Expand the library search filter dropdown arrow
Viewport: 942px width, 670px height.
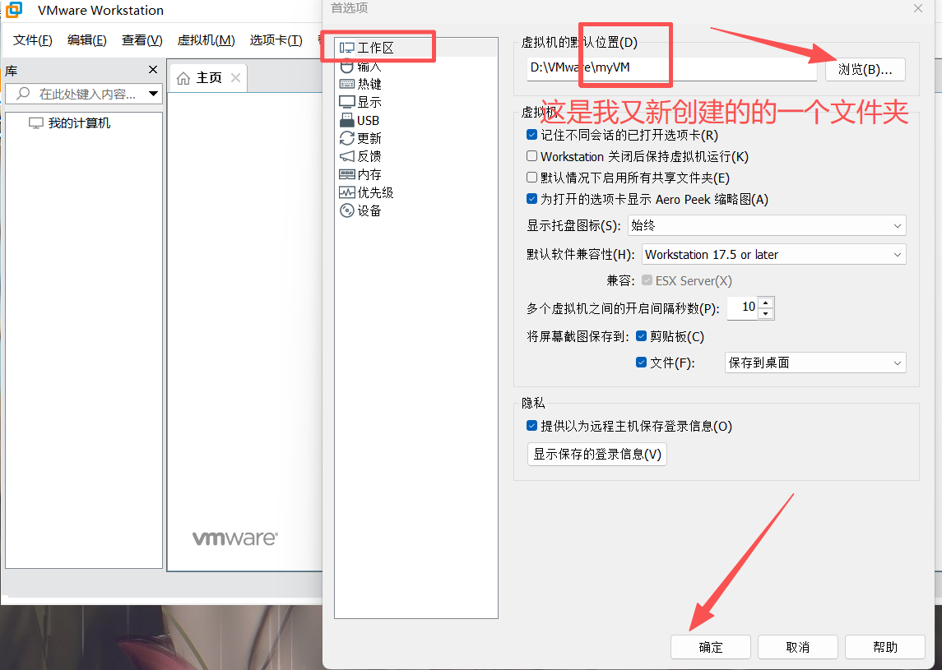[x=153, y=94]
